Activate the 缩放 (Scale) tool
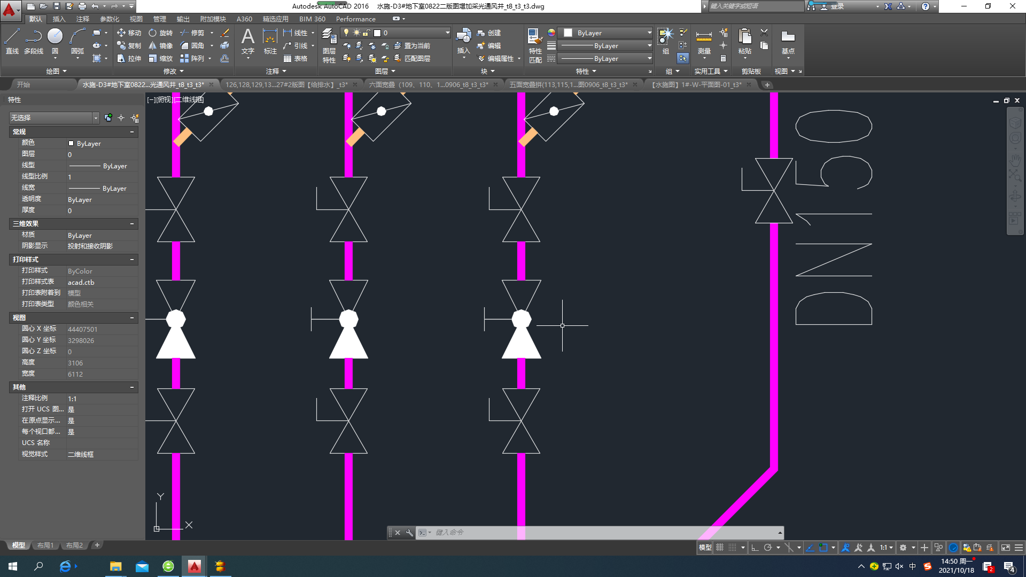 click(161, 58)
